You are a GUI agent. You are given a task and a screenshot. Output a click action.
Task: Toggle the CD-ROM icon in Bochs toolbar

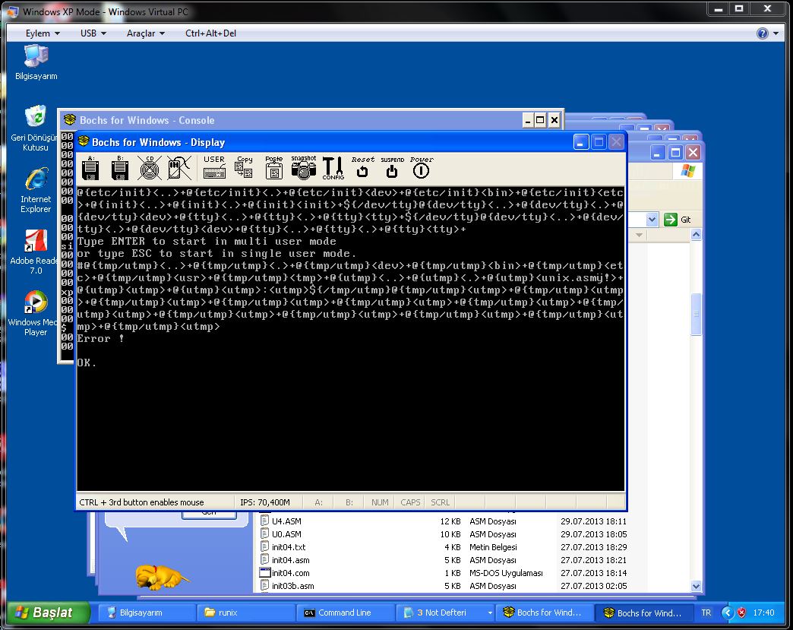150,169
